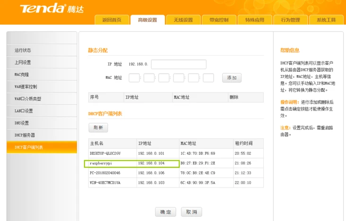Select the 高级设置 tab
Screen dimensions: 346x221
click(x=147, y=20)
